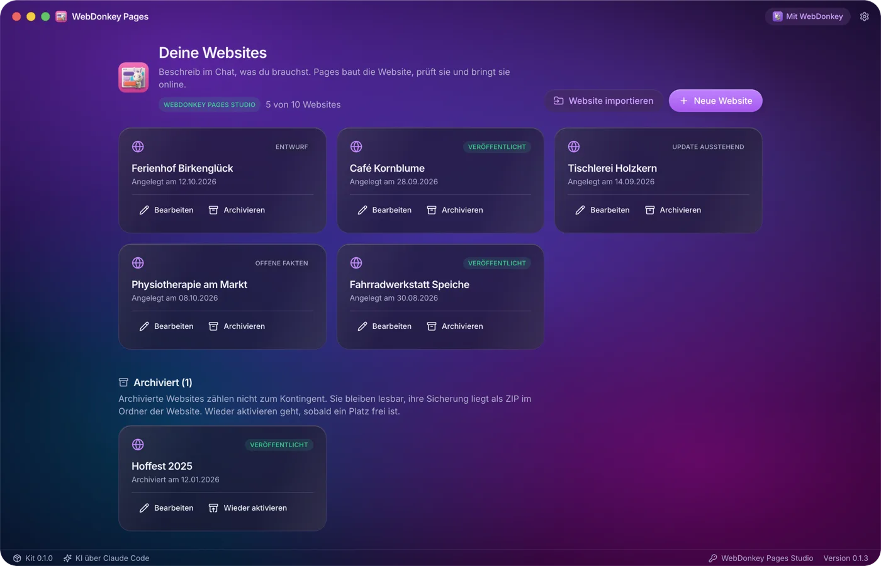Edit the Fahrradwerkstatt Speiche website
This screenshot has height=566, width=881.
click(x=384, y=326)
